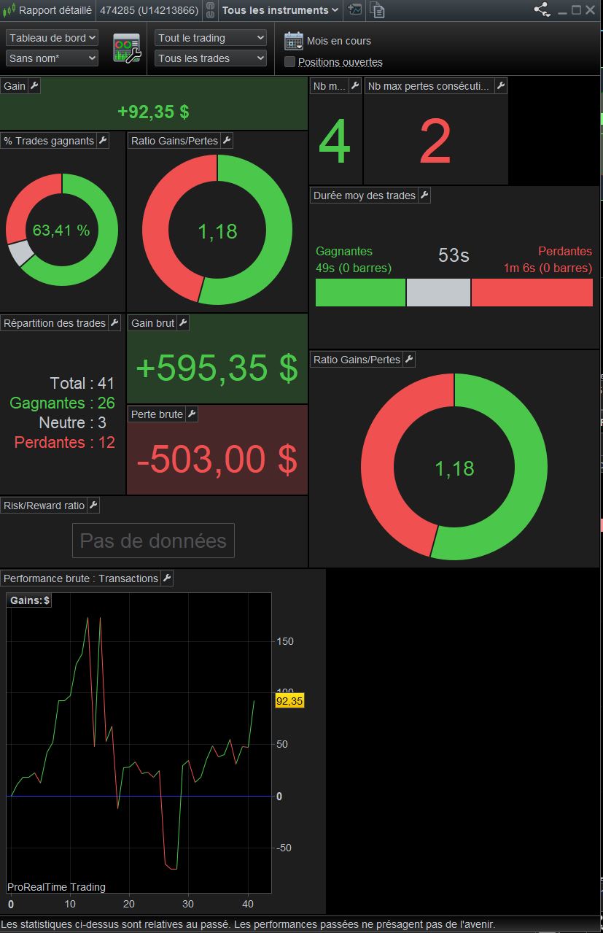The width and height of the screenshot is (603, 933).
Task: Open the Tout le trading dropdown
Action: [211, 38]
